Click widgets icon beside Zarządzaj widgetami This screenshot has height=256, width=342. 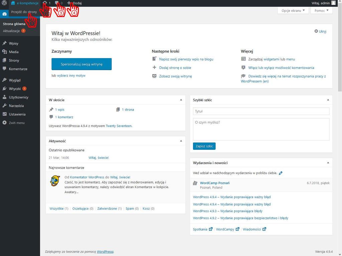point(243,59)
